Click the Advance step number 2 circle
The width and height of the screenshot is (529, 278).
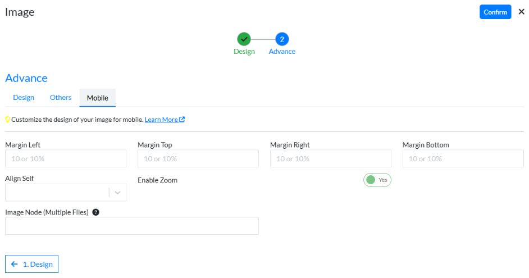[282, 39]
